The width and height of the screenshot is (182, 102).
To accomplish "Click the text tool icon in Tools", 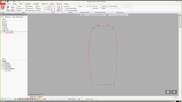I will [x=62, y=10].
